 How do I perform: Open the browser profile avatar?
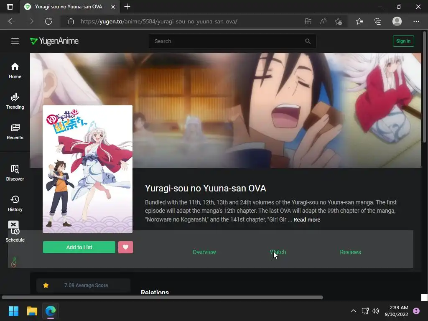tap(397, 21)
